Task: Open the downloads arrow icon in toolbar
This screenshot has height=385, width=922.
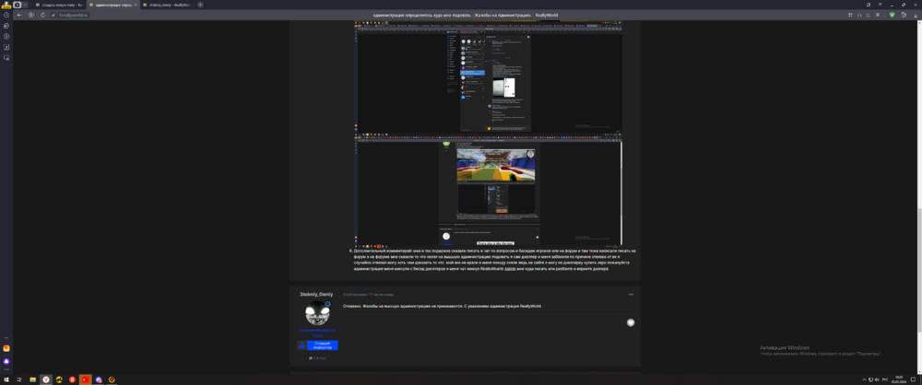Action: (916, 15)
